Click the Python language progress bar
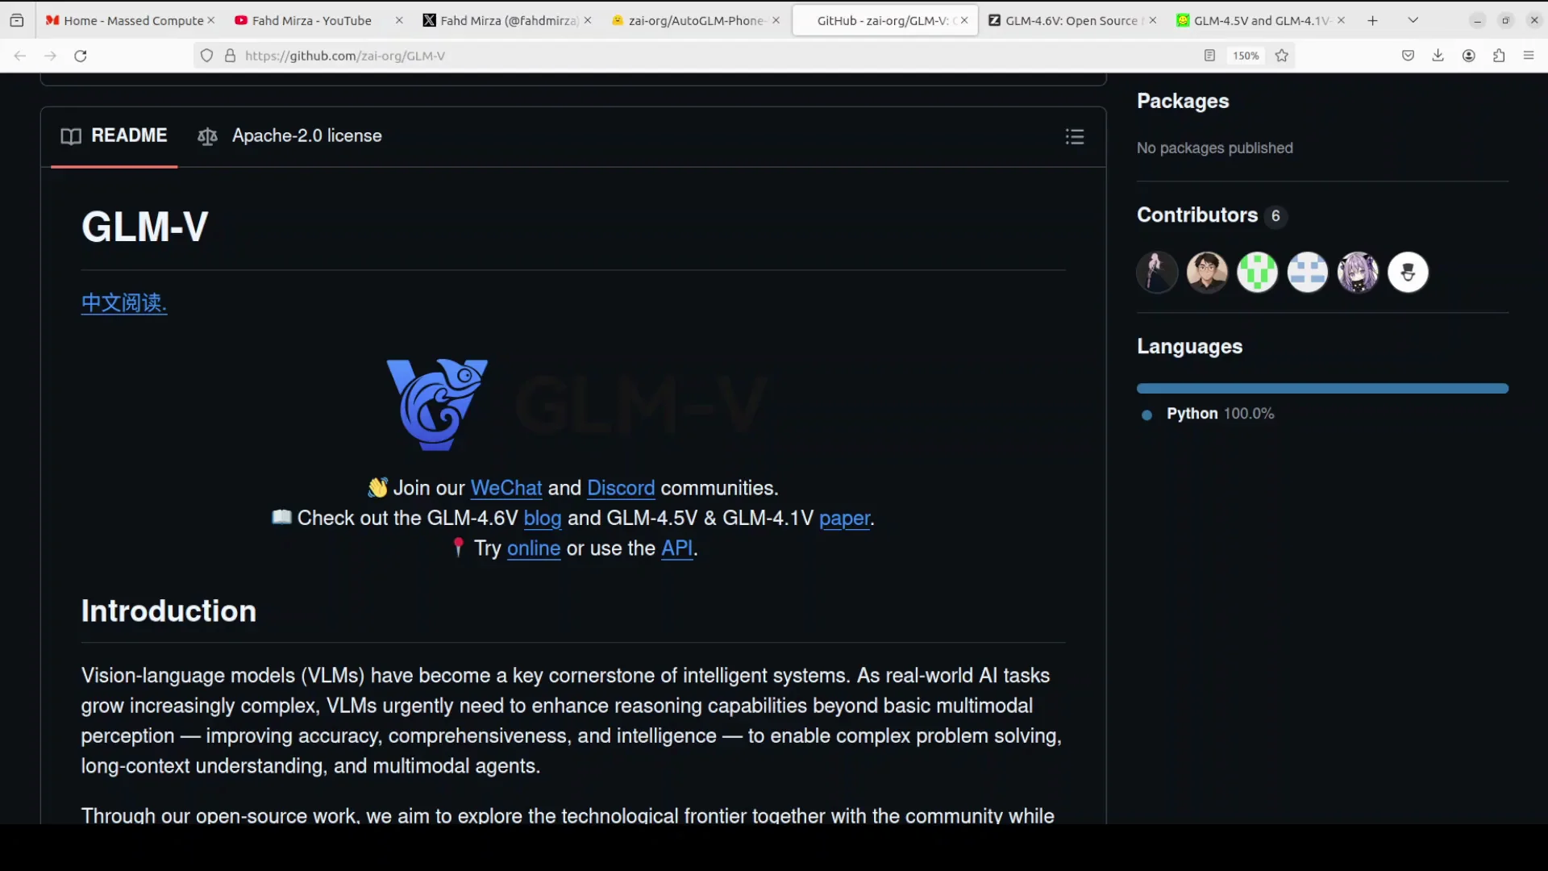1548x871 pixels. [x=1322, y=389]
